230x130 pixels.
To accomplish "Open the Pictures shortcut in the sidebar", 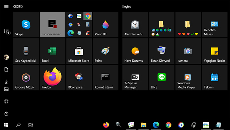I will pos(6,89).
